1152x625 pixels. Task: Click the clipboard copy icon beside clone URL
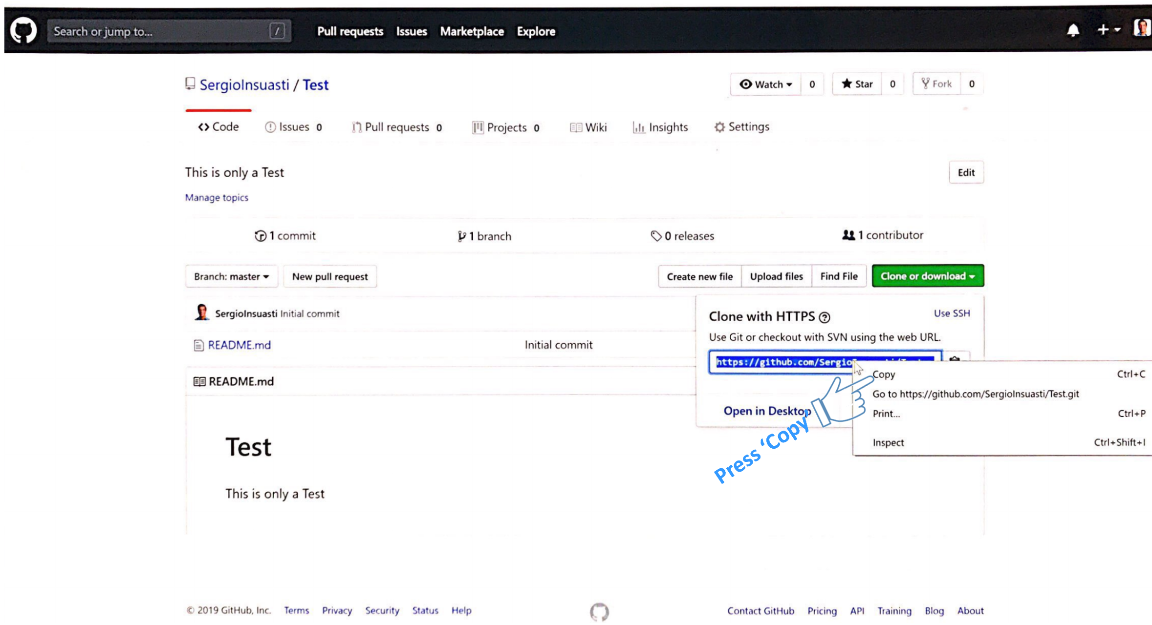(x=955, y=357)
